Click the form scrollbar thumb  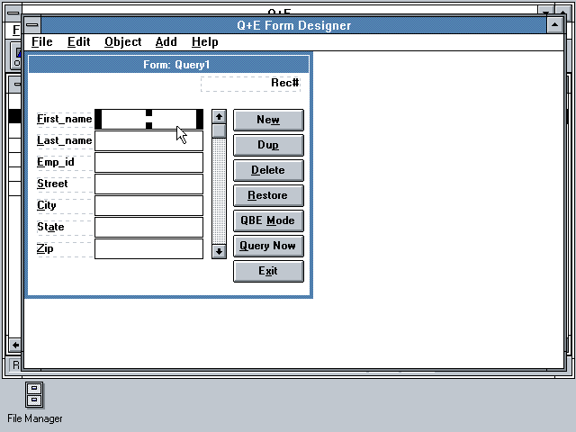(219, 131)
